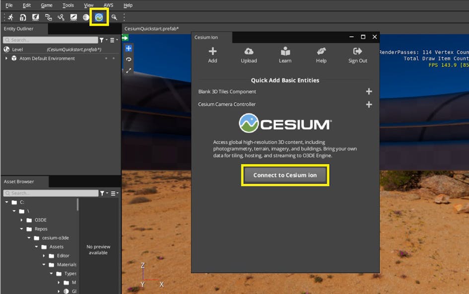Select the Move tool in the viewport toolbar
469x294 pixels.
129,48
